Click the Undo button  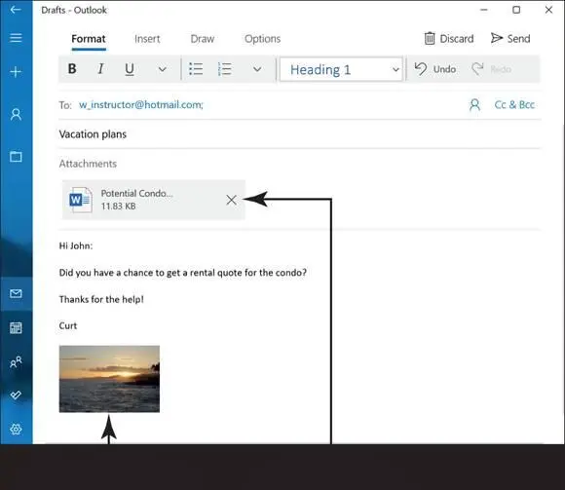coord(435,69)
